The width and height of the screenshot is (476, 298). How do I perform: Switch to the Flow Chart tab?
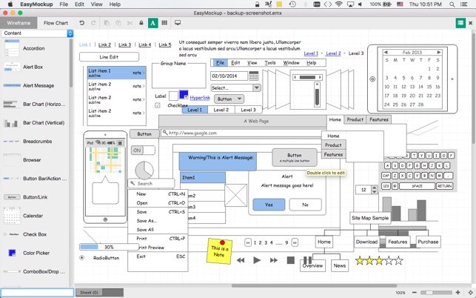[56, 23]
